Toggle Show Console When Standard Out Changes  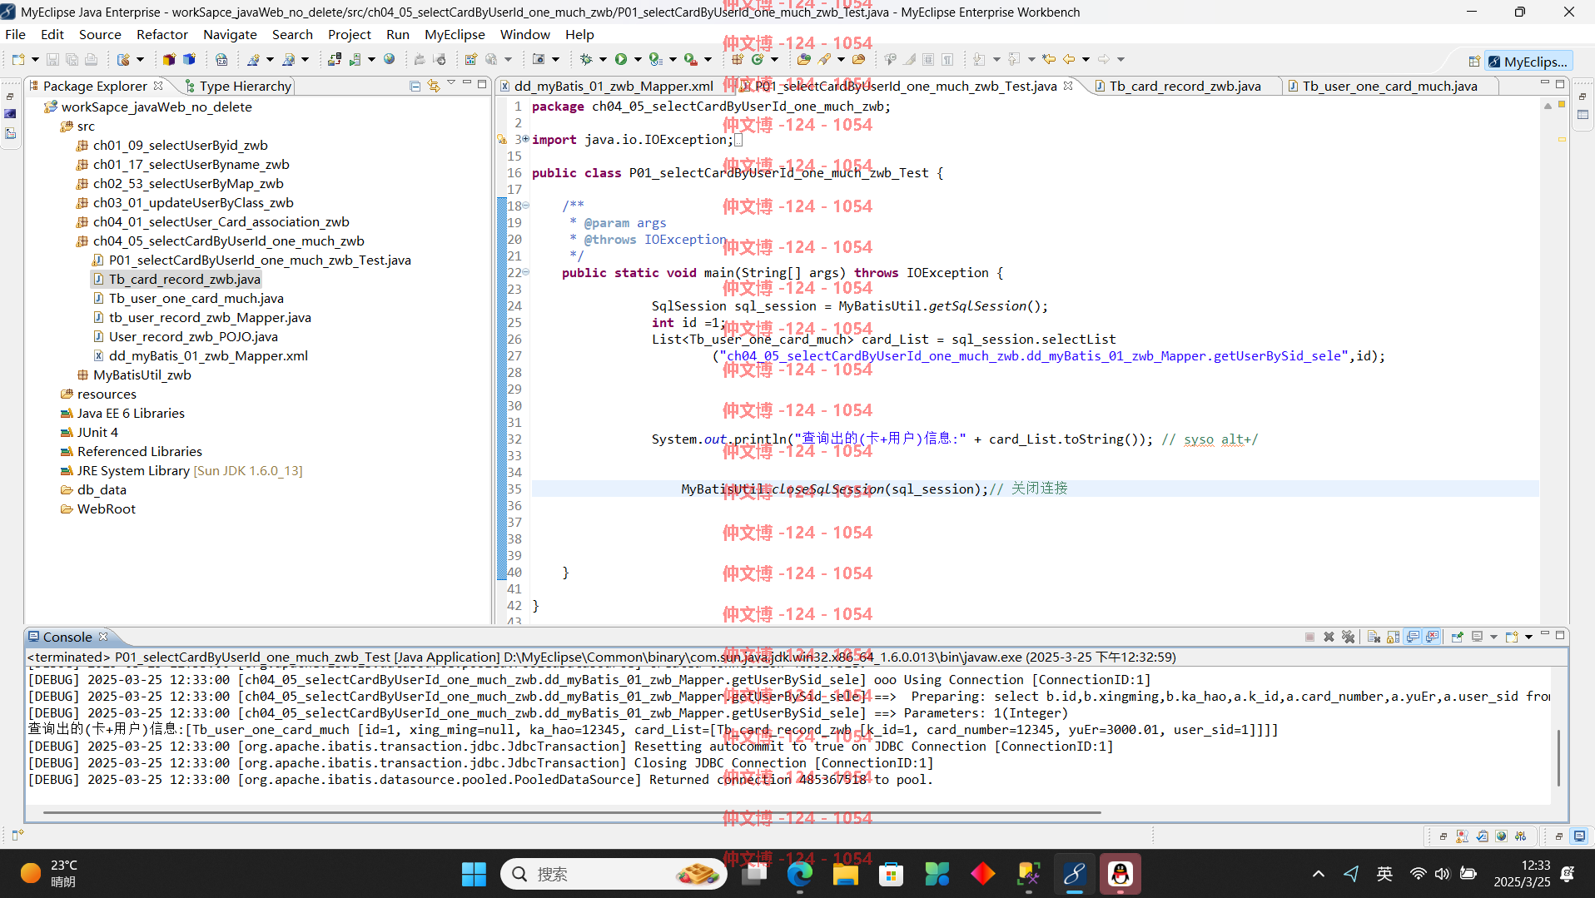(x=1413, y=637)
